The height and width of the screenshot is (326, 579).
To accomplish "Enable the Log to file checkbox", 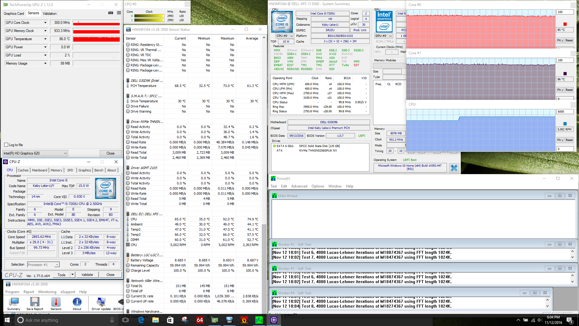I will point(6,145).
